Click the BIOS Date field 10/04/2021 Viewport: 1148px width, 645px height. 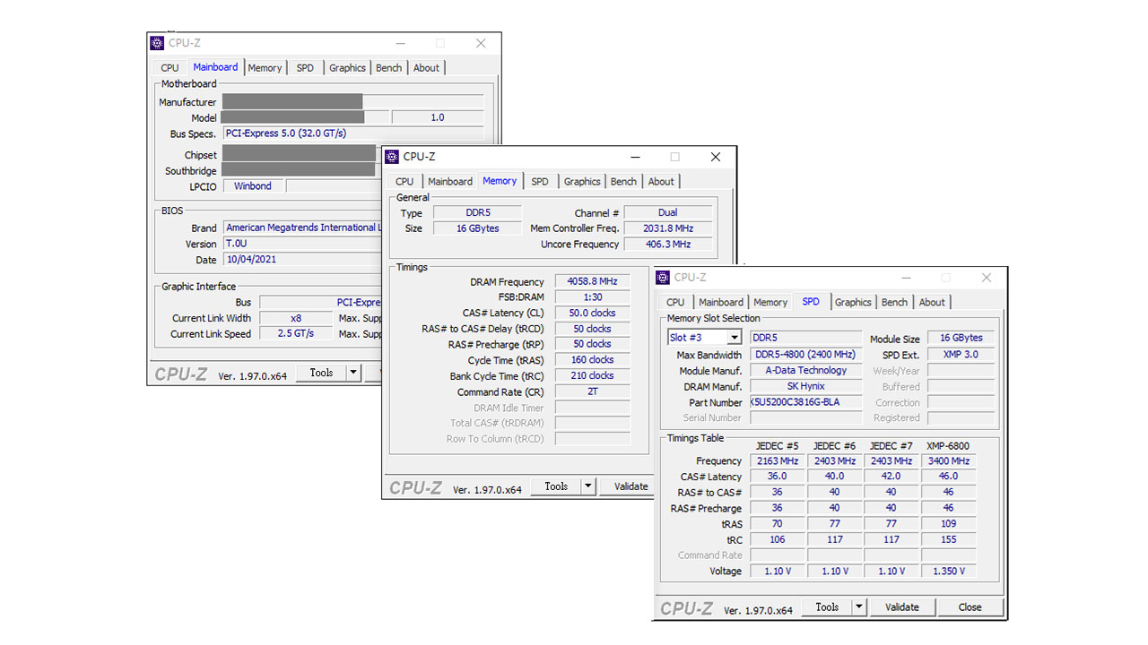303,260
